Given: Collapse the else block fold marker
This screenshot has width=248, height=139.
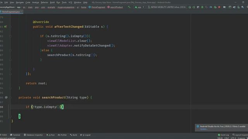Looking at the screenshot, I should click(x=10, y=50).
